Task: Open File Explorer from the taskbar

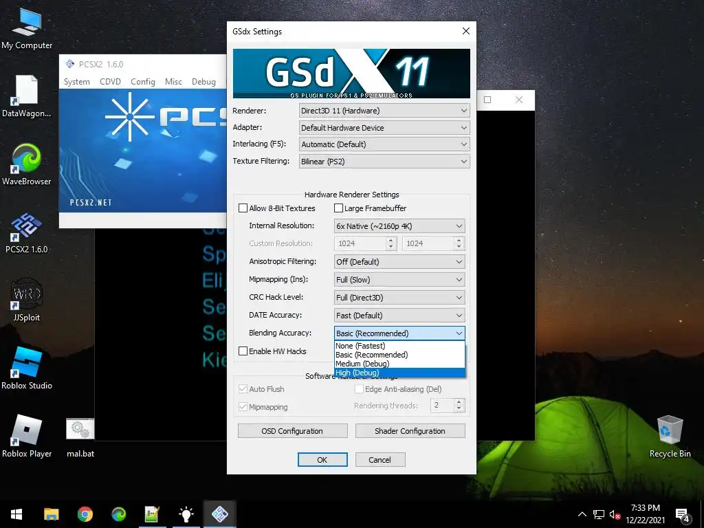Action: coord(51,514)
